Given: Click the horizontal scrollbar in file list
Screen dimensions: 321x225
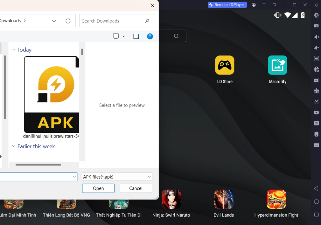Looking at the screenshot, I should [x=38, y=165].
